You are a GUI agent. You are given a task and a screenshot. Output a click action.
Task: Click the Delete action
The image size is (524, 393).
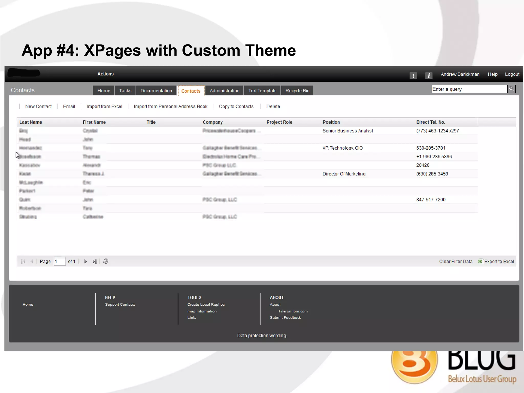tap(273, 106)
